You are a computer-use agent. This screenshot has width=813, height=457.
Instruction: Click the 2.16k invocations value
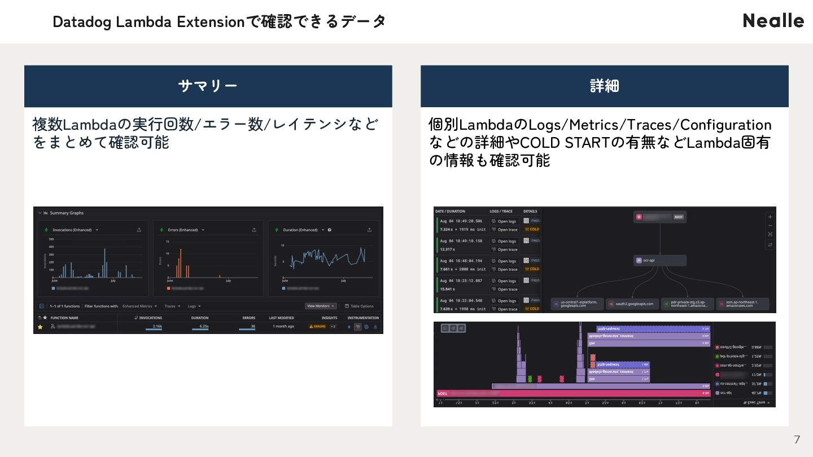click(157, 326)
